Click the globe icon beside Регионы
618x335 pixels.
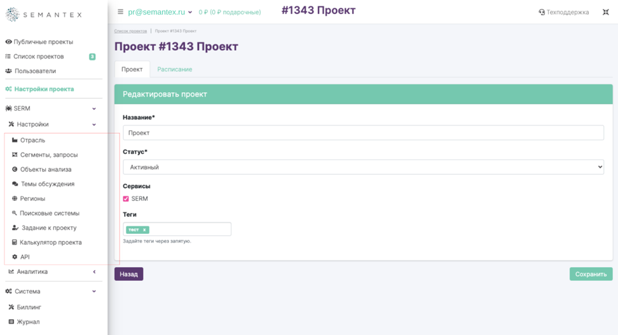(15, 198)
